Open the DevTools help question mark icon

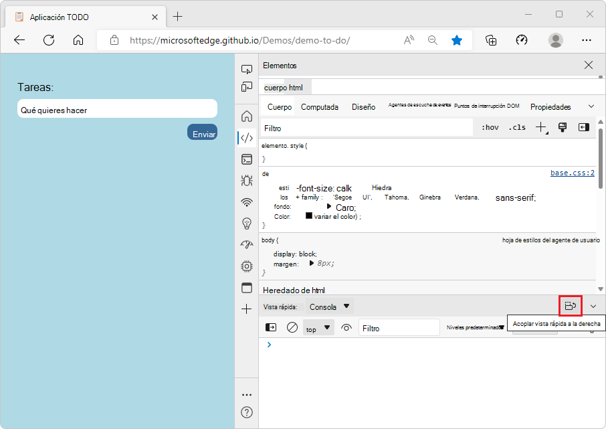pos(247,412)
